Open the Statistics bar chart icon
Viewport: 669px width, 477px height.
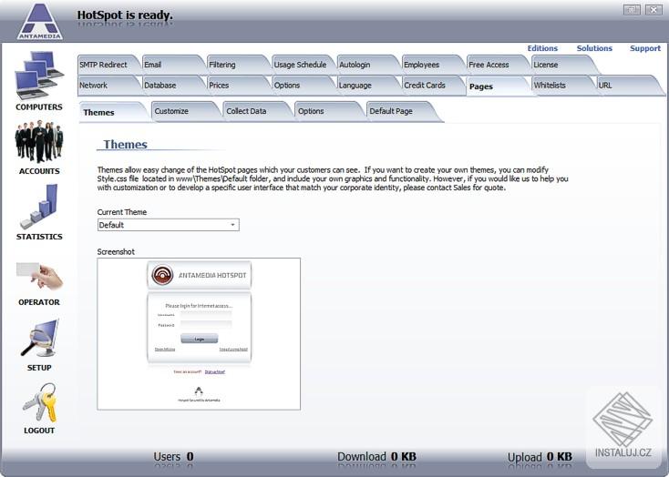pyautogui.click(x=39, y=207)
